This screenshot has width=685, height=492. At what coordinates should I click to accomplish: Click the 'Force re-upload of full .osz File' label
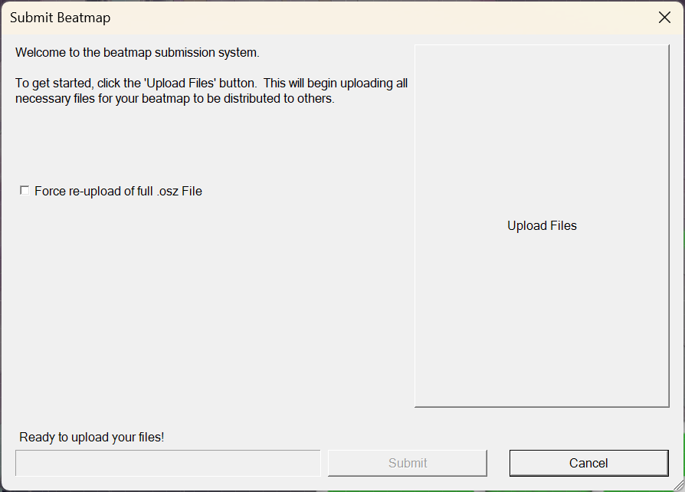[118, 192]
